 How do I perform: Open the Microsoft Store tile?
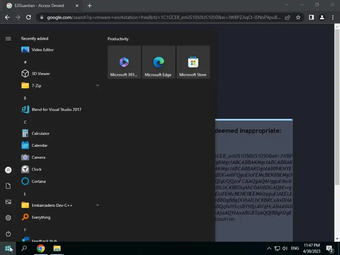(193, 62)
